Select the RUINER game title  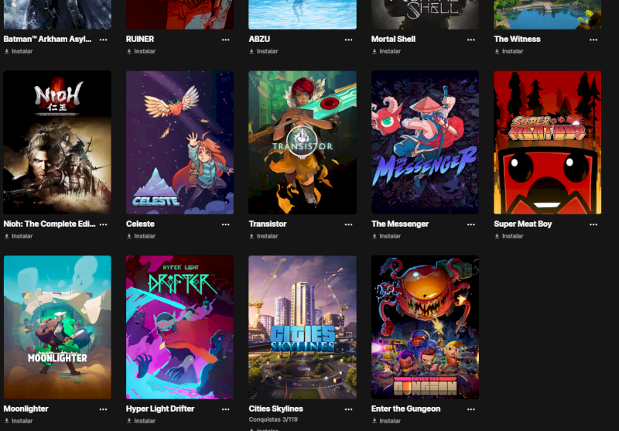point(140,39)
